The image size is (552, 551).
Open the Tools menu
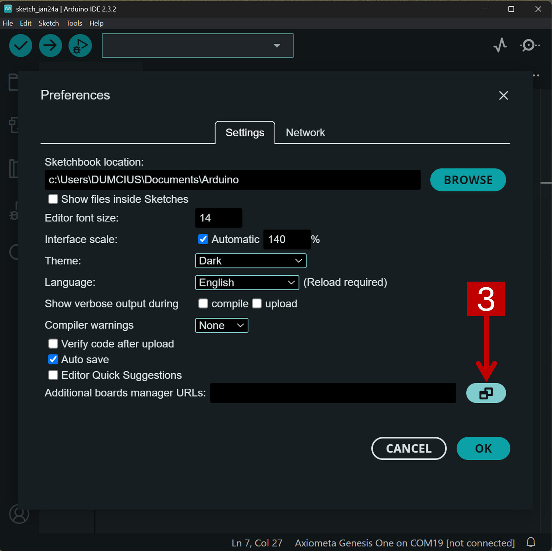point(74,23)
